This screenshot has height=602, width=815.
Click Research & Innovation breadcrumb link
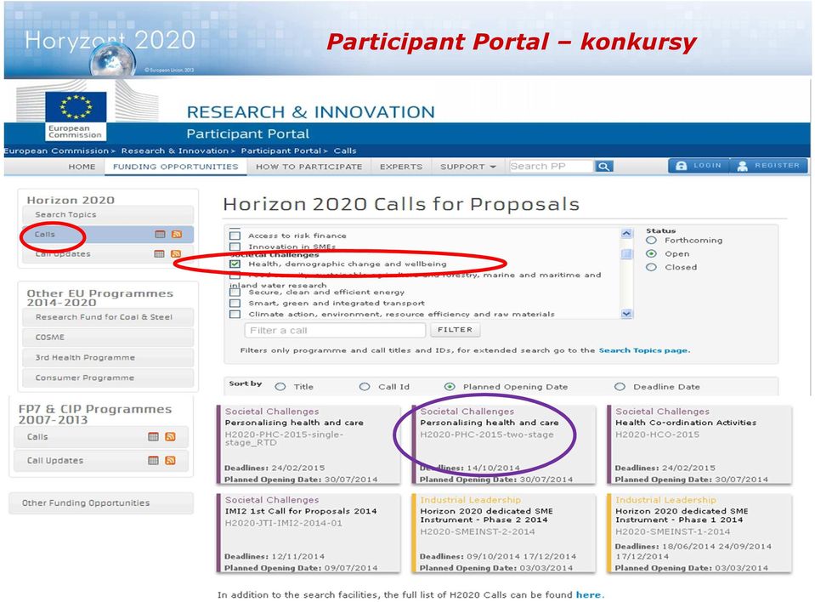175,150
